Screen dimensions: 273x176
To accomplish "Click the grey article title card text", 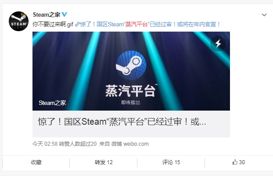I will tap(122, 122).
